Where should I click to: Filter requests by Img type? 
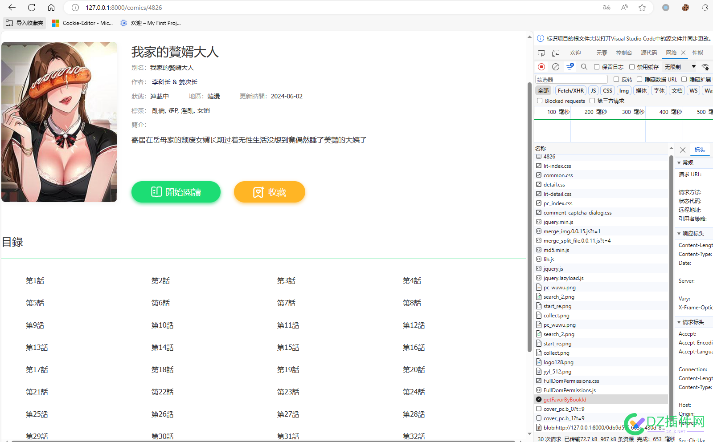click(624, 90)
